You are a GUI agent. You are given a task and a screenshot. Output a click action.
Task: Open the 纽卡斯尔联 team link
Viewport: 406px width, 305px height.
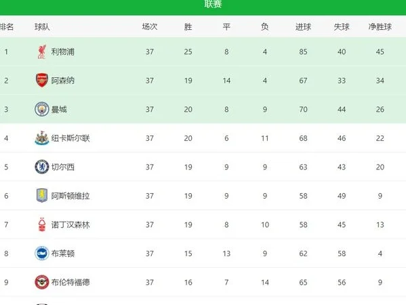[x=70, y=138]
